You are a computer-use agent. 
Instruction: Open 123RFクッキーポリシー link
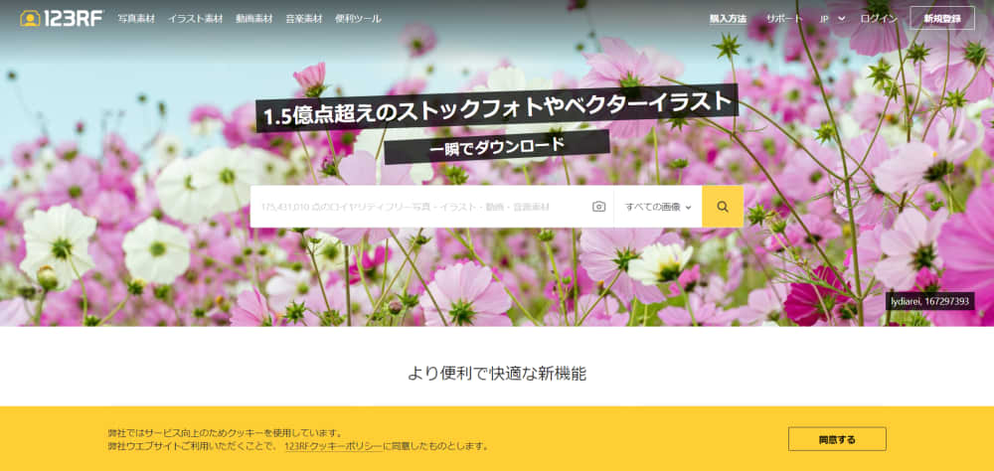pyautogui.click(x=333, y=446)
